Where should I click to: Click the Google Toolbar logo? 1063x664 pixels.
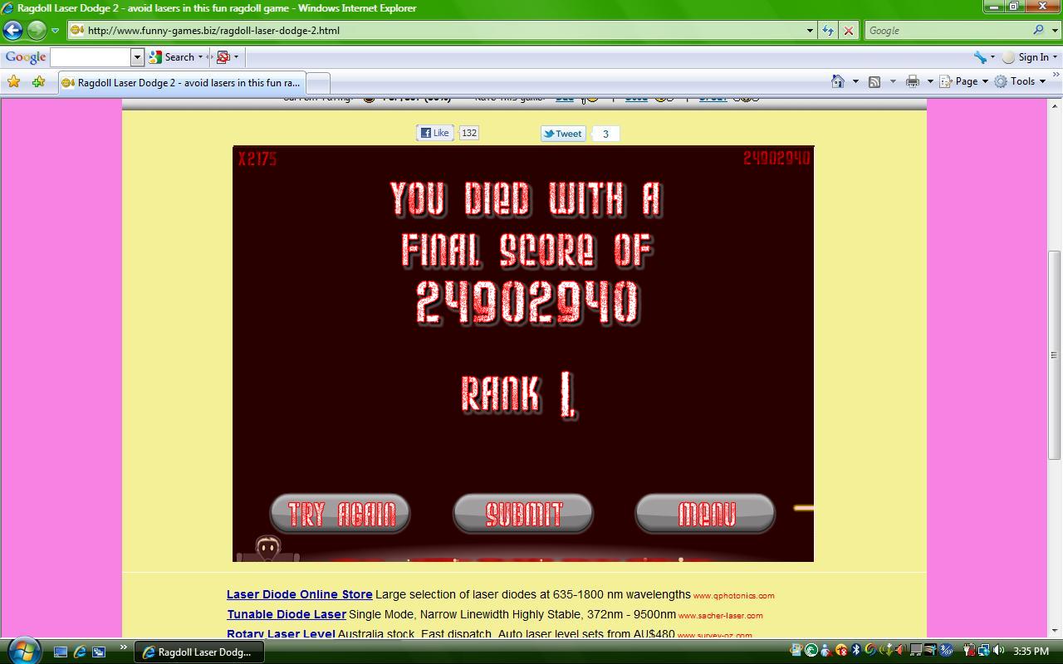[26, 57]
